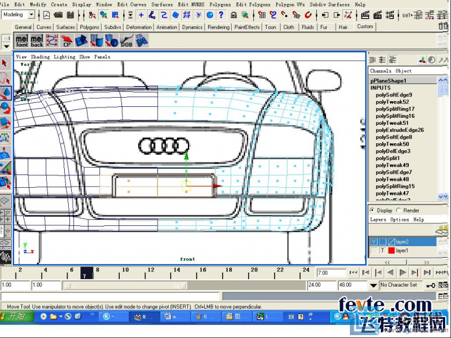Click the playback end time 24.00 field

pyautogui.click(x=322, y=285)
